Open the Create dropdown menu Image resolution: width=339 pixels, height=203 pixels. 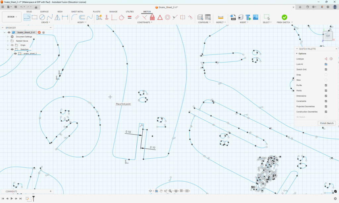(45, 22)
